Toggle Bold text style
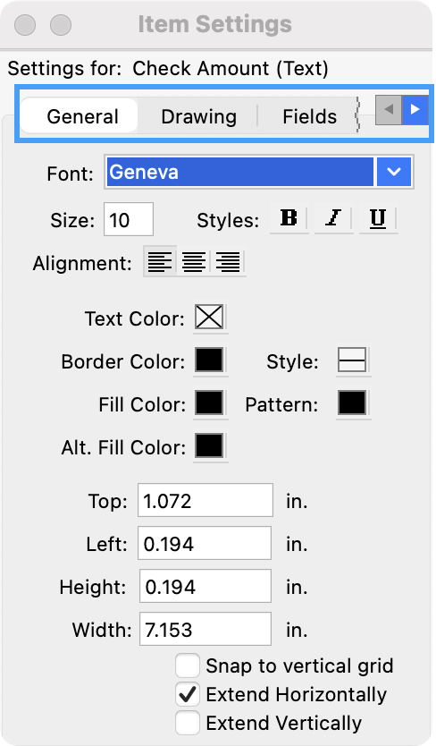436x746 pixels. (x=289, y=218)
